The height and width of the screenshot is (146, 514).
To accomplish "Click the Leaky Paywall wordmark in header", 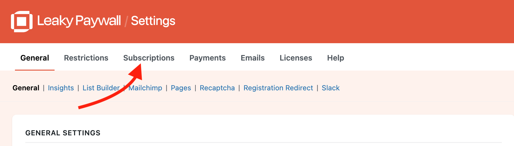I will coord(79,21).
